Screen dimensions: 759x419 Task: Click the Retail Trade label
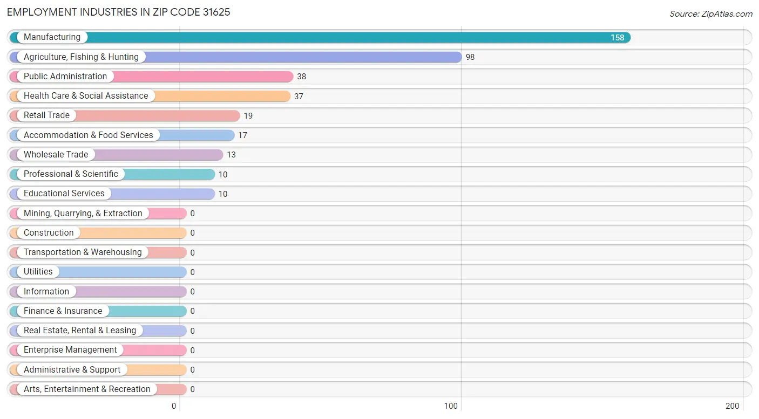pyautogui.click(x=46, y=115)
